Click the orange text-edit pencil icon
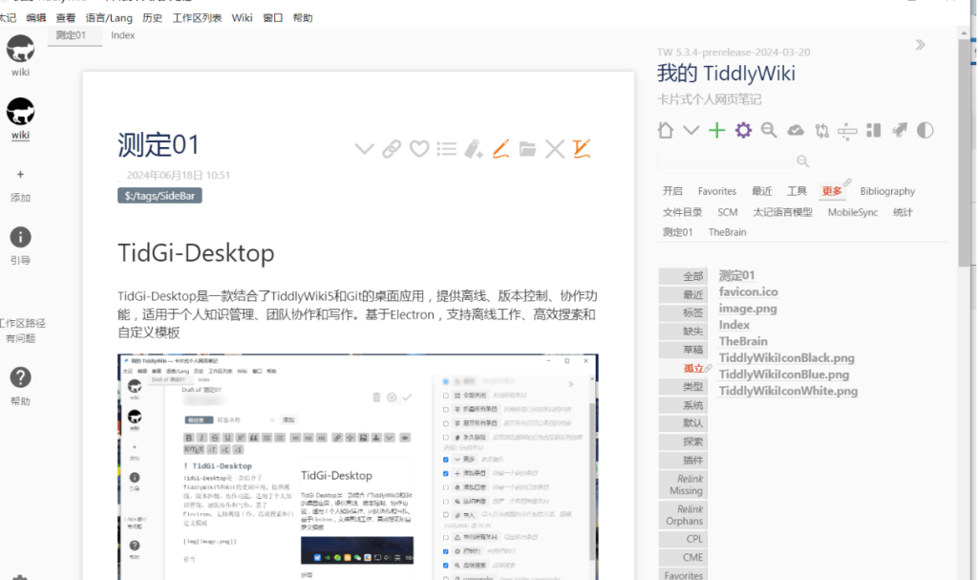The width and height of the screenshot is (978, 580). (582, 149)
